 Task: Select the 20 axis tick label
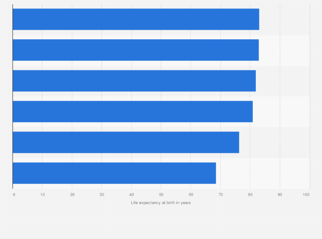[x=72, y=195]
